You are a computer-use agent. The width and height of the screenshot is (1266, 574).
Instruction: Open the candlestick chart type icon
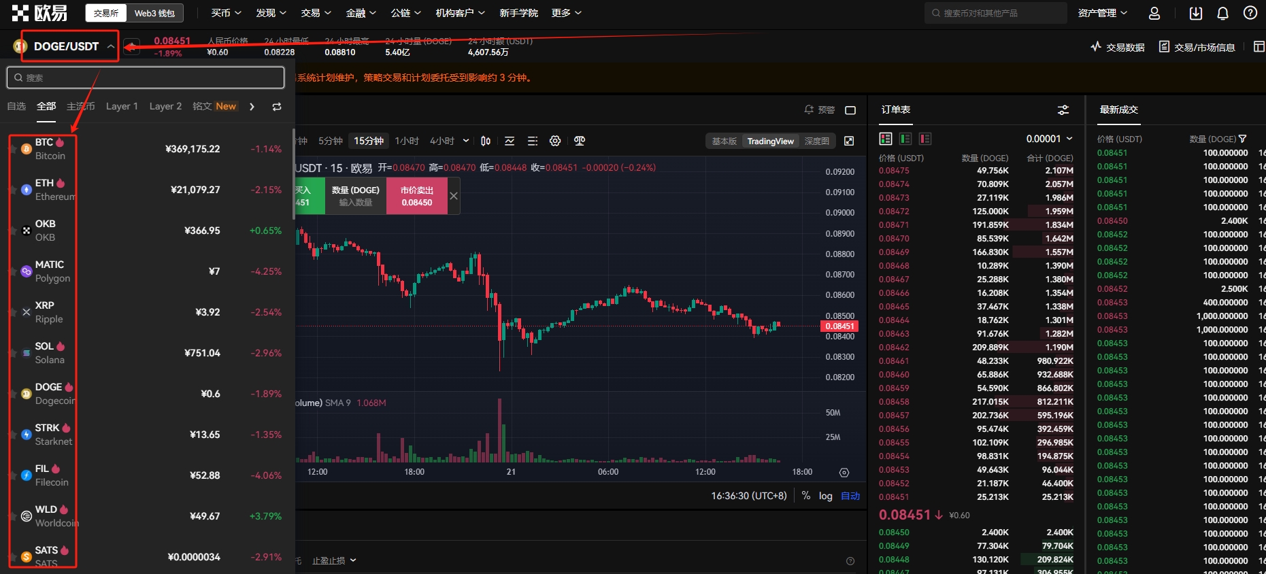[x=486, y=141]
